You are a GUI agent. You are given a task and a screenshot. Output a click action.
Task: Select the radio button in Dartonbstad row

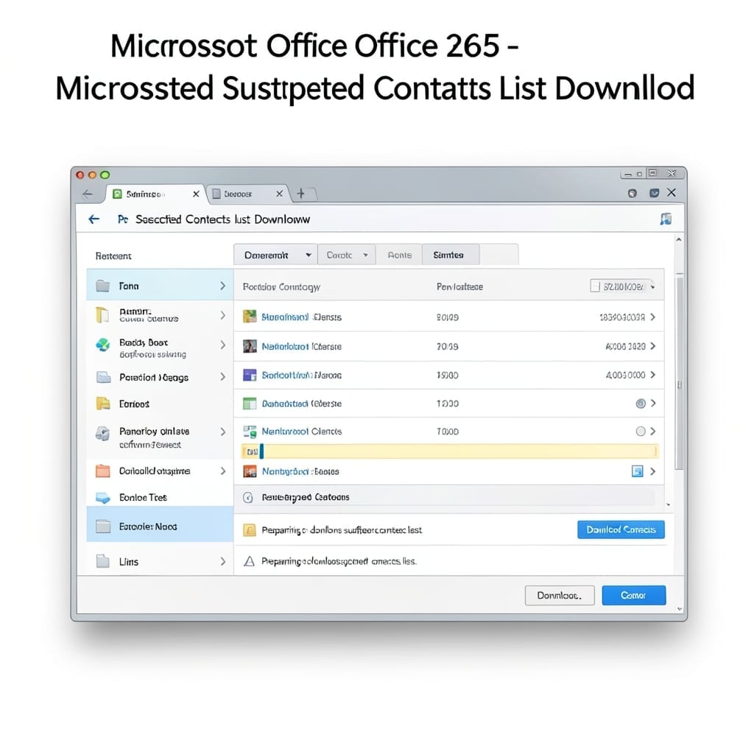(x=641, y=404)
